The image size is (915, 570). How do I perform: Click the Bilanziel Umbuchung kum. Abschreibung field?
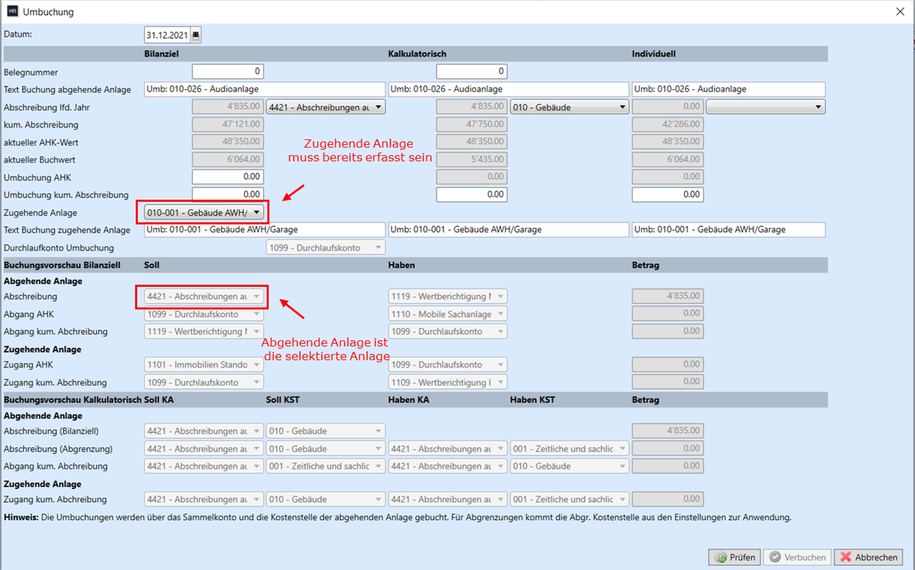click(x=227, y=194)
